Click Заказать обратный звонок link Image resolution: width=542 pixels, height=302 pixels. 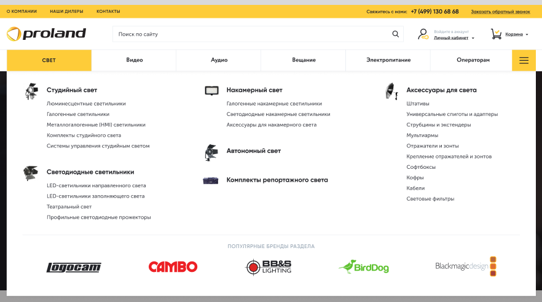tap(500, 12)
